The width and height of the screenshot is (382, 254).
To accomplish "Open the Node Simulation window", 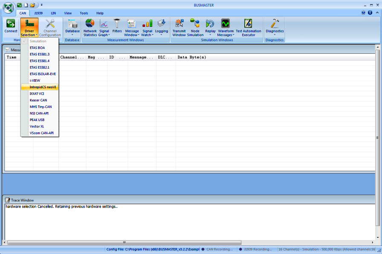I will (195, 26).
